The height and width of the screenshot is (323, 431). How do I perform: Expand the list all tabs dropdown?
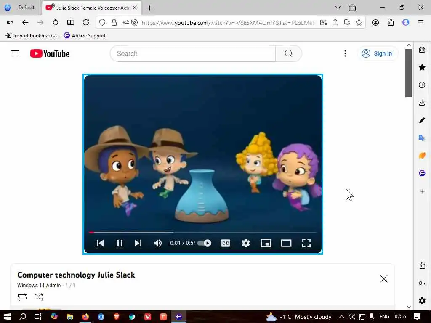338,8
